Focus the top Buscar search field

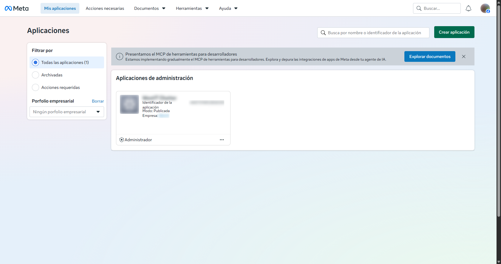tap(437, 8)
